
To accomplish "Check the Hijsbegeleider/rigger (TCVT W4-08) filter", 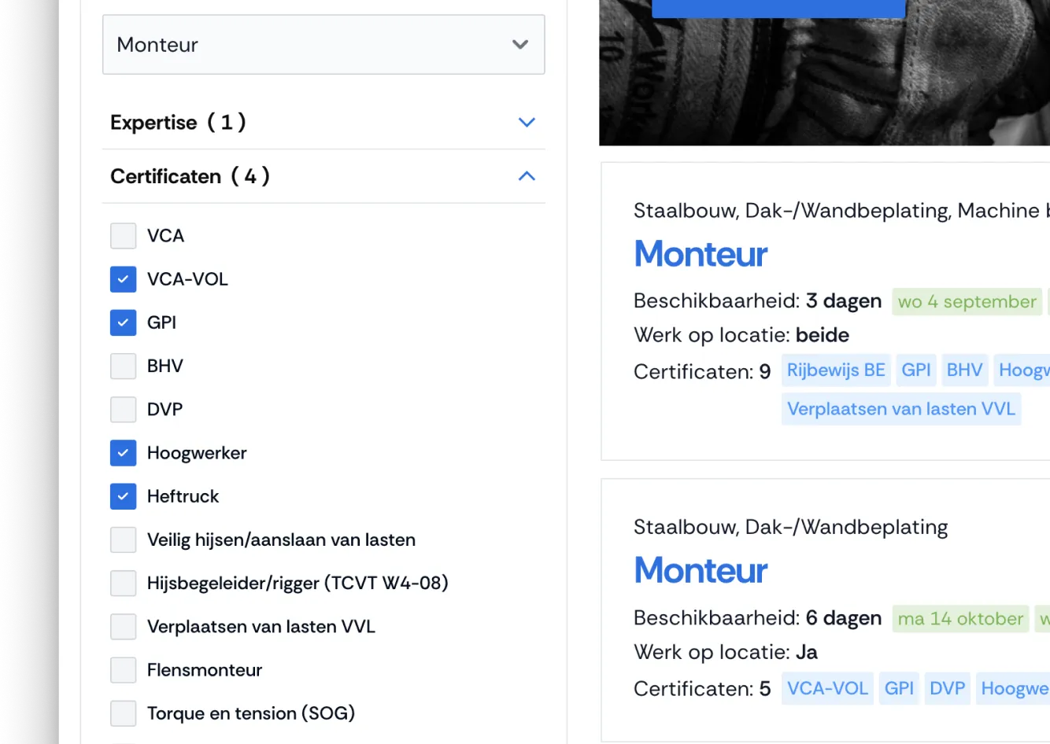I will (123, 583).
